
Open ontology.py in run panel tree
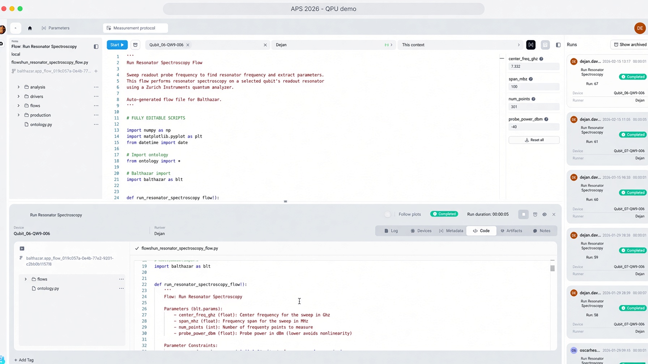click(x=45, y=289)
